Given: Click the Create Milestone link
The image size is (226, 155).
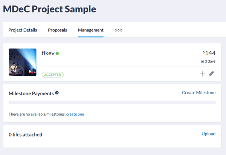Looking at the screenshot, I should pyautogui.click(x=199, y=93).
